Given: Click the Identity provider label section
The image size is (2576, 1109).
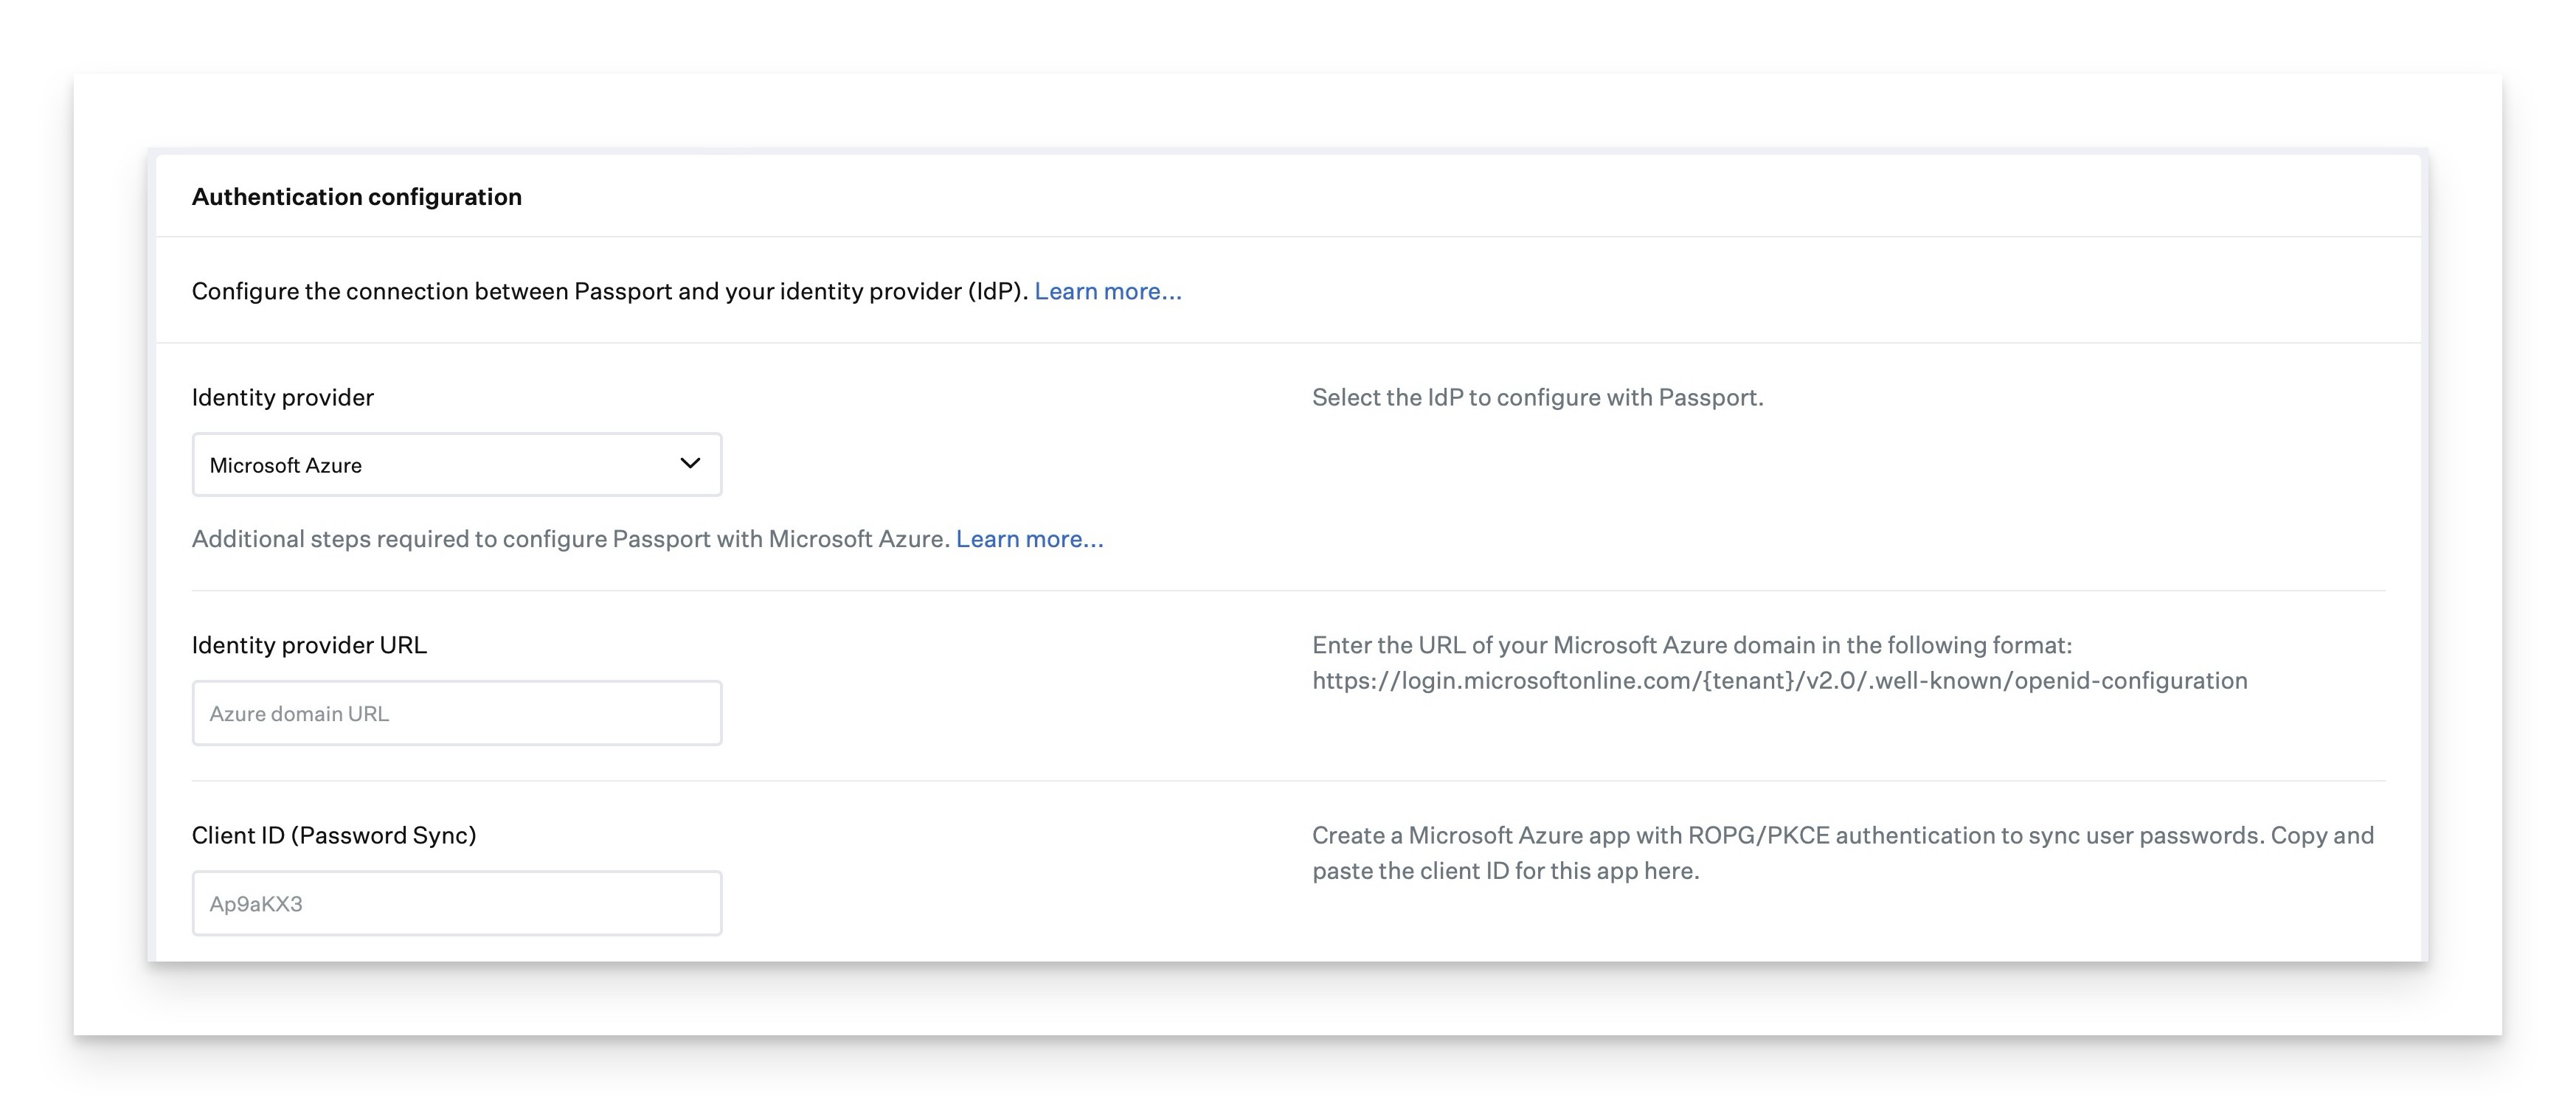Looking at the screenshot, I should 283,396.
